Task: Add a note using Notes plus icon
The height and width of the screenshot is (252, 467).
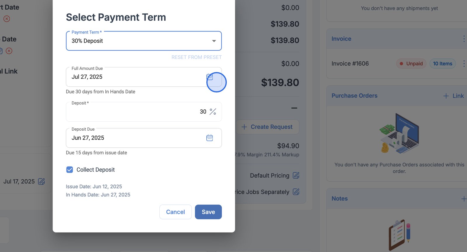Action: pos(463,199)
